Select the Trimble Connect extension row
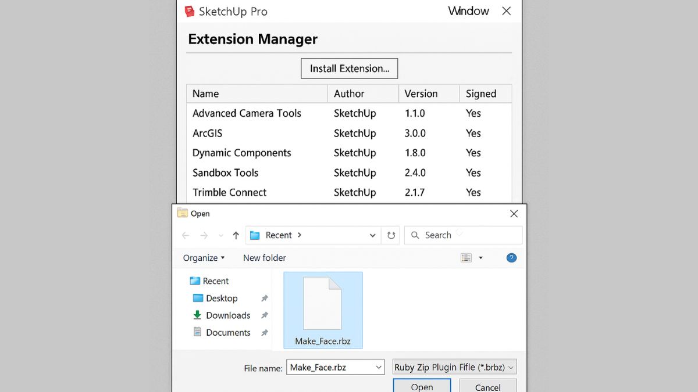Viewport: 698px width, 392px height. [x=349, y=192]
